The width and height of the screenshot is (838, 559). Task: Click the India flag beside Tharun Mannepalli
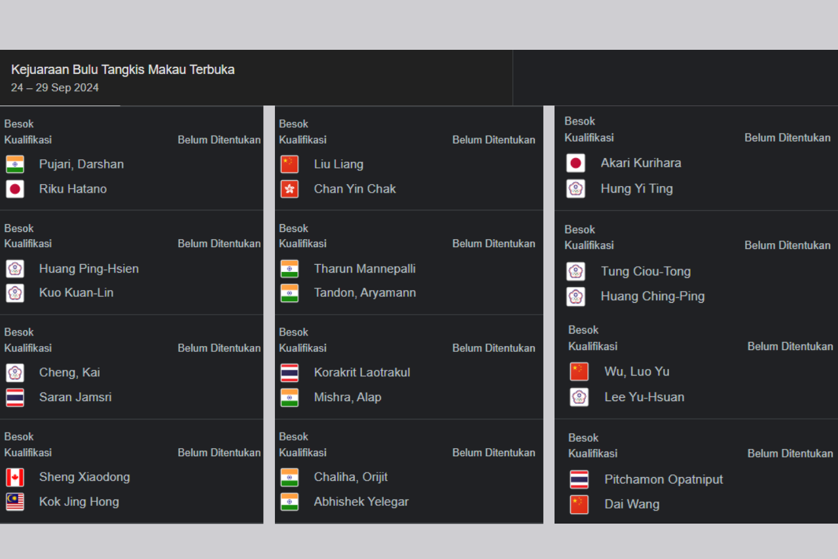click(289, 268)
